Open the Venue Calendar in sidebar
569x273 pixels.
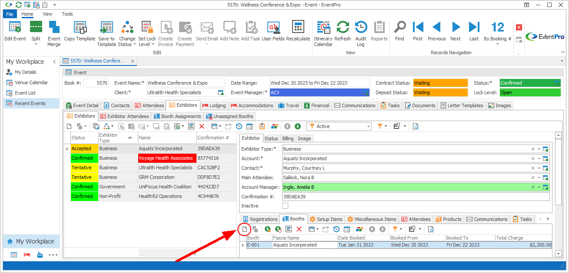pyautogui.click(x=31, y=82)
